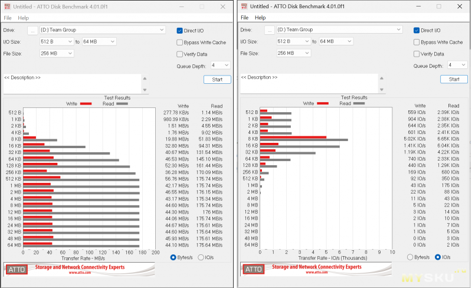Select IO/s radio button in left window
This screenshot has height=288, width=472.
tap(201, 257)
